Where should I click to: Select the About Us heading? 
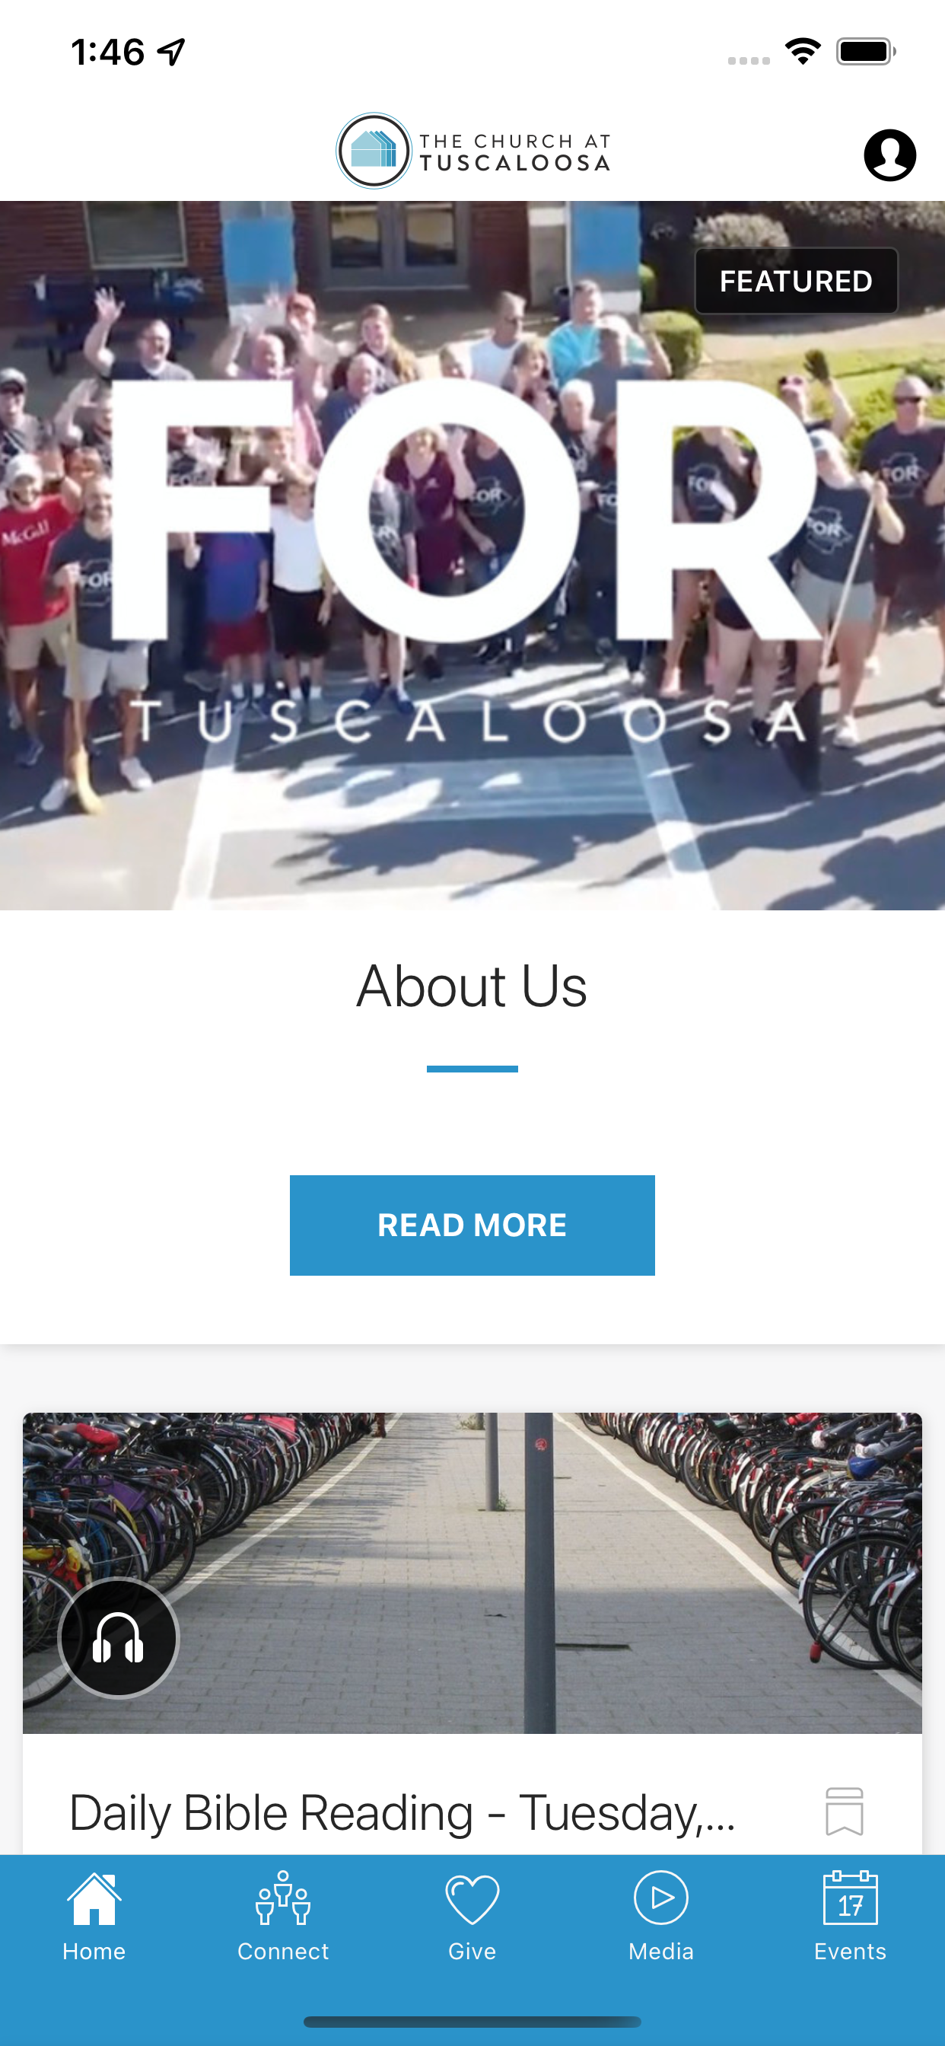coord(472,986)
